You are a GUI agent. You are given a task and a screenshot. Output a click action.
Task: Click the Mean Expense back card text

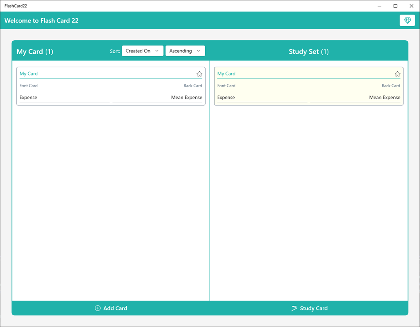click(186, 97)
